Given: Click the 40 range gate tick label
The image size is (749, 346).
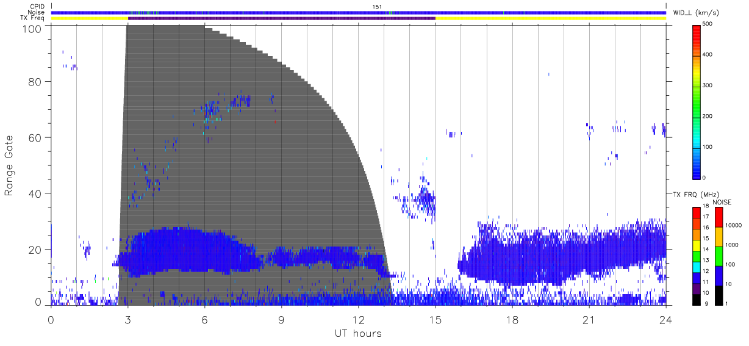Looking at the screenshot, I should (x=34, y=193).
